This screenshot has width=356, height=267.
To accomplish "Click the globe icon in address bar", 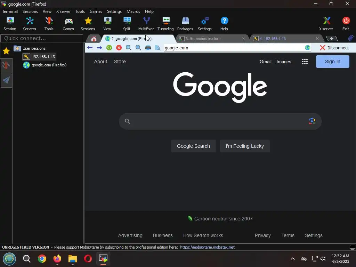I will (x=308, y=48).
